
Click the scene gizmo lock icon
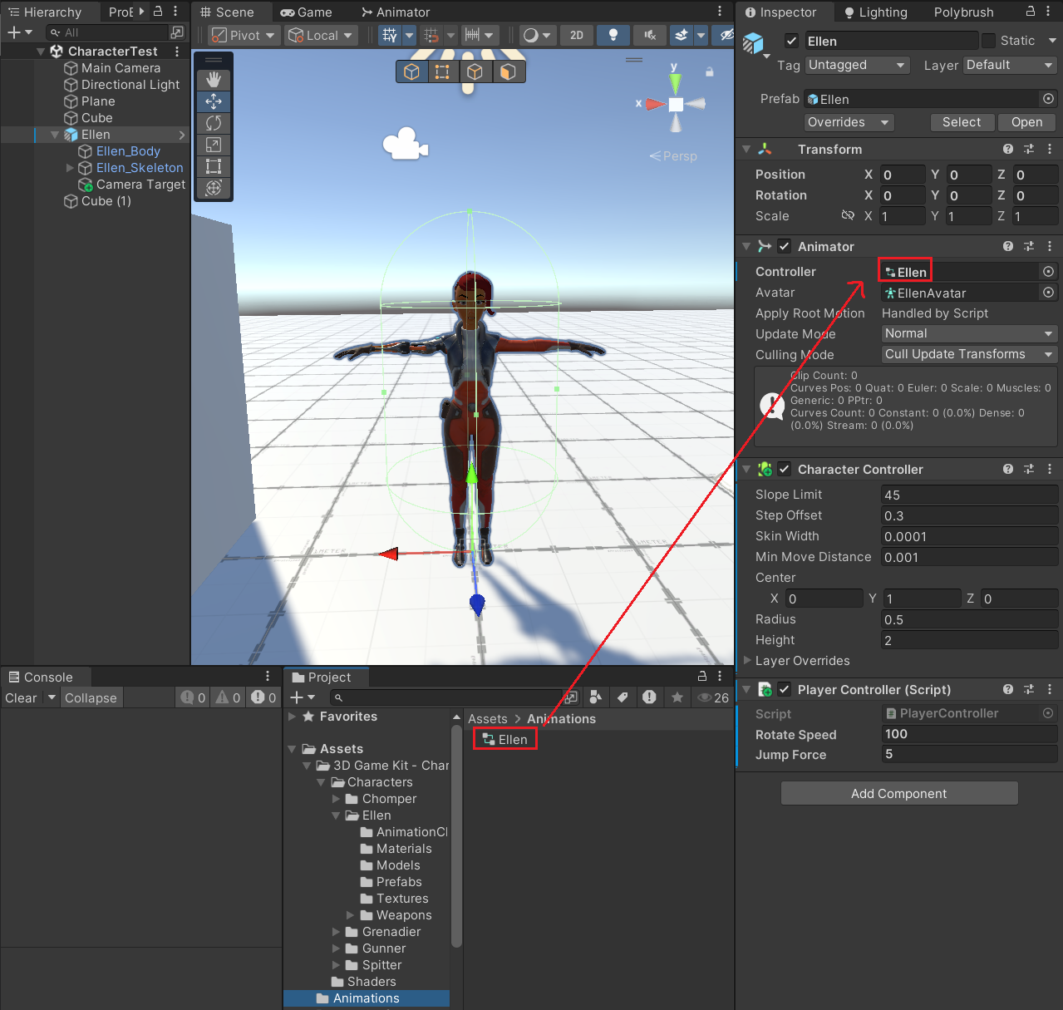(710, 72)
